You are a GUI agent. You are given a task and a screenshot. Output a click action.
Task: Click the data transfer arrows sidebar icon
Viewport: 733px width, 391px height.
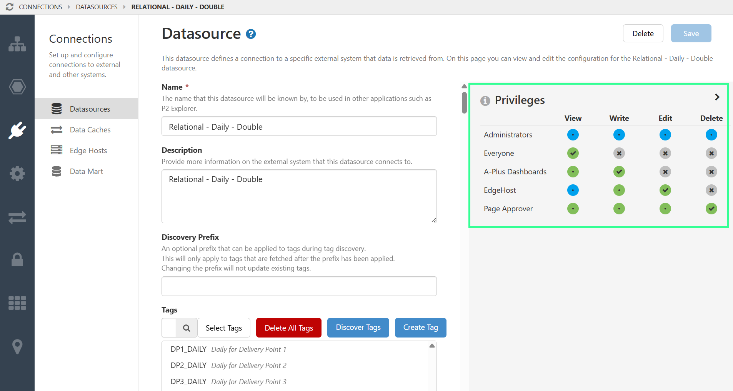(x=17, y=217)
